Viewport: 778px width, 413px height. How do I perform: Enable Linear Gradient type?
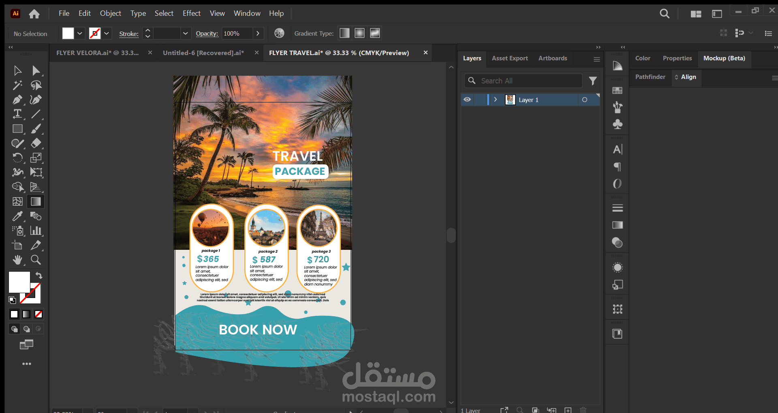(345, 33)
